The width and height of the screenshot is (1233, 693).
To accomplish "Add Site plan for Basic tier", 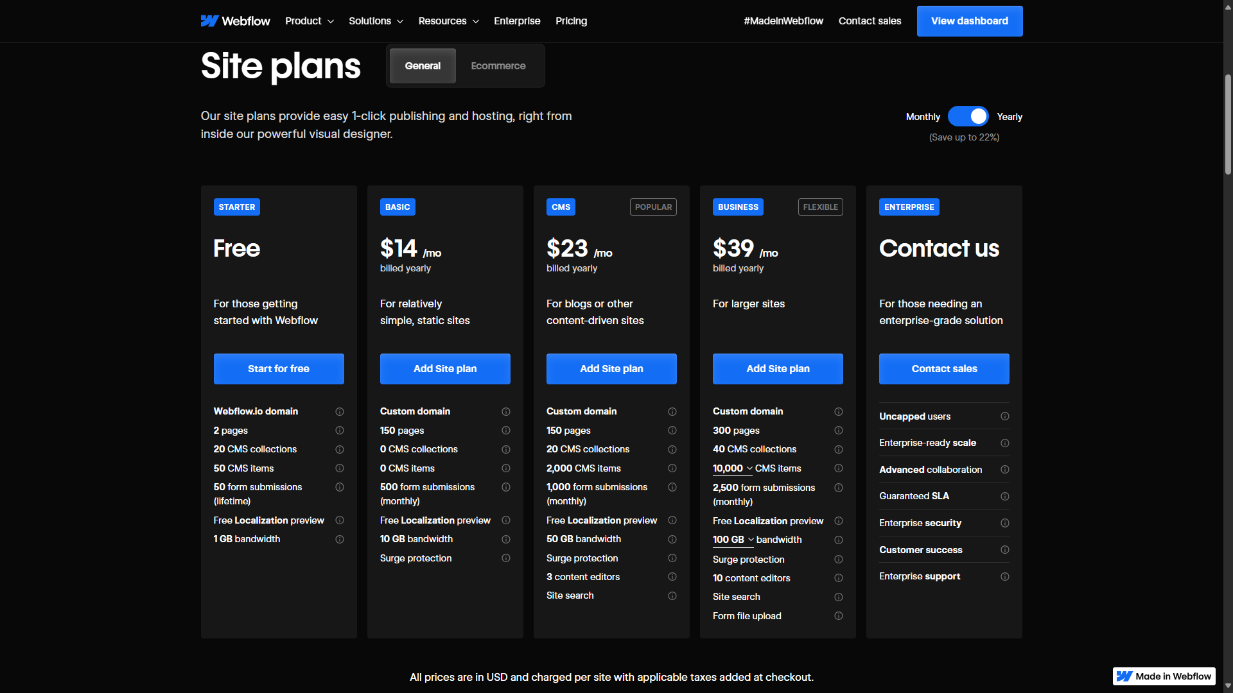I will [x=445, y=369].
